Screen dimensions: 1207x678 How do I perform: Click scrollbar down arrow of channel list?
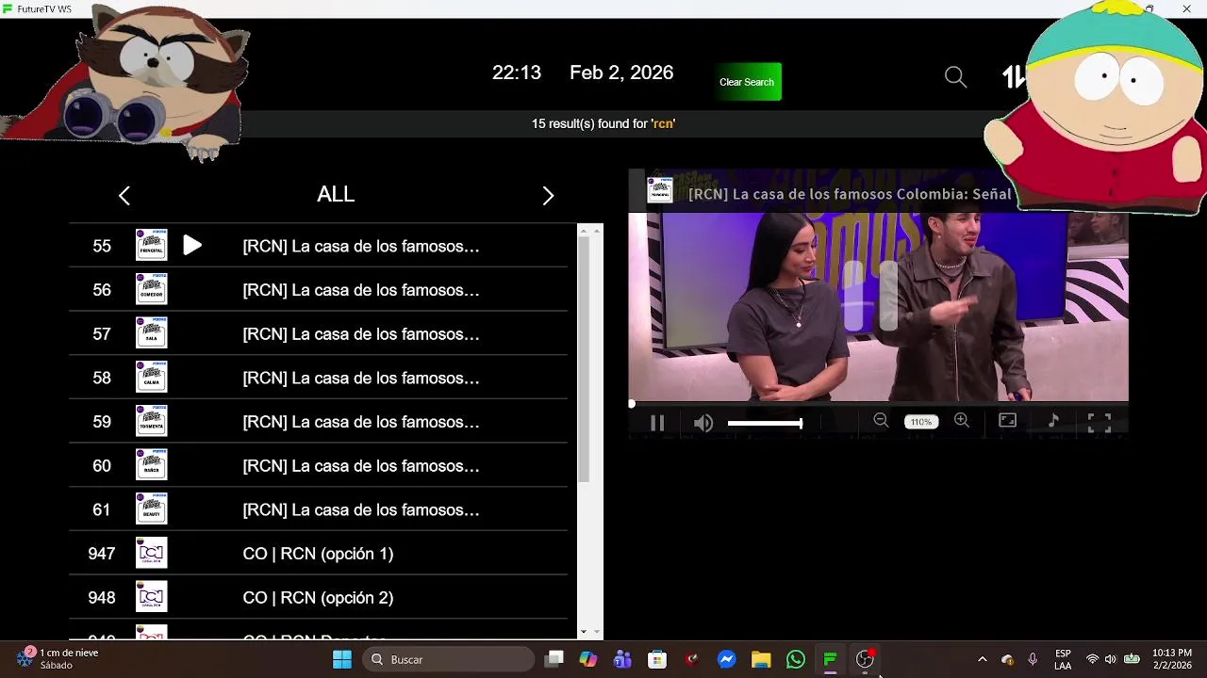(584, 632)
